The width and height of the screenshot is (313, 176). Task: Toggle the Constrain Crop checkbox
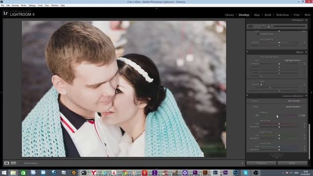pos(258,34)
